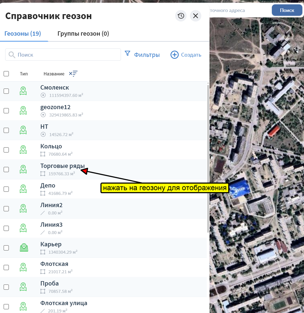Check the box for geozone12
Image resolution: width=304 pixels, height=313 pixels.
point(6,111)
